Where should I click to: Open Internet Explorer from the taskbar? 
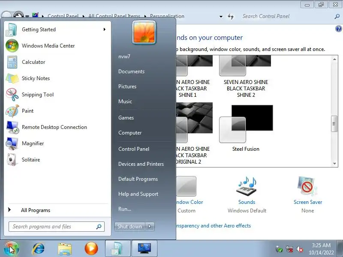(x=38, y=249)
